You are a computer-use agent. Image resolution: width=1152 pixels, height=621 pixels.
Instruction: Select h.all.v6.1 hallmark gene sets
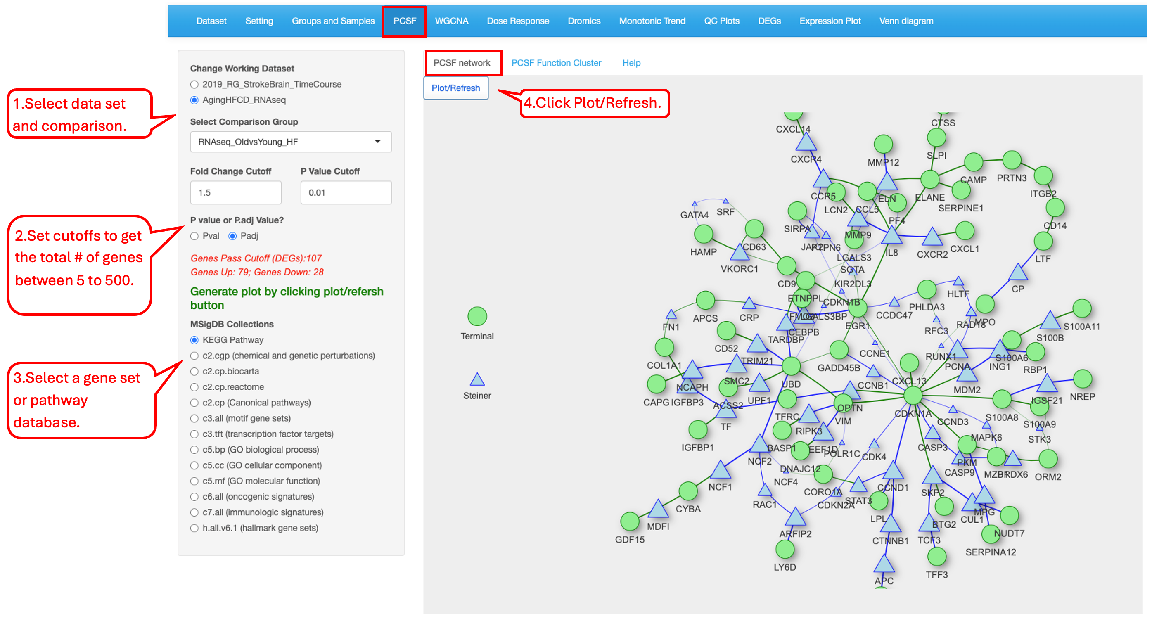[194, 528]
